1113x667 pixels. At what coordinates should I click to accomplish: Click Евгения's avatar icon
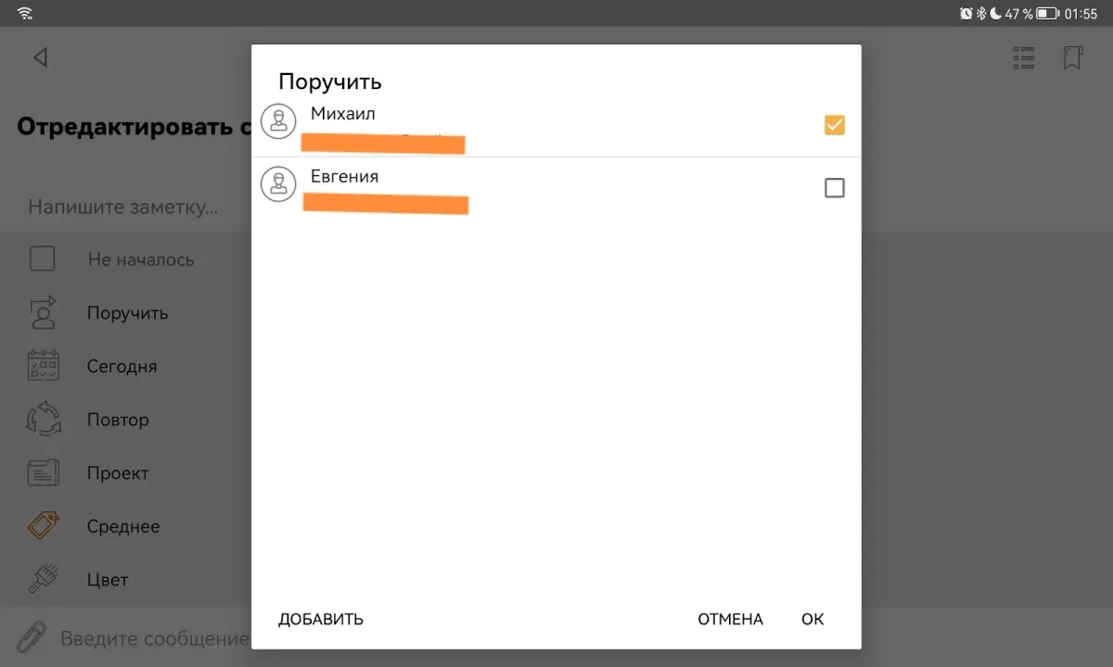click(x=278, y=184)
